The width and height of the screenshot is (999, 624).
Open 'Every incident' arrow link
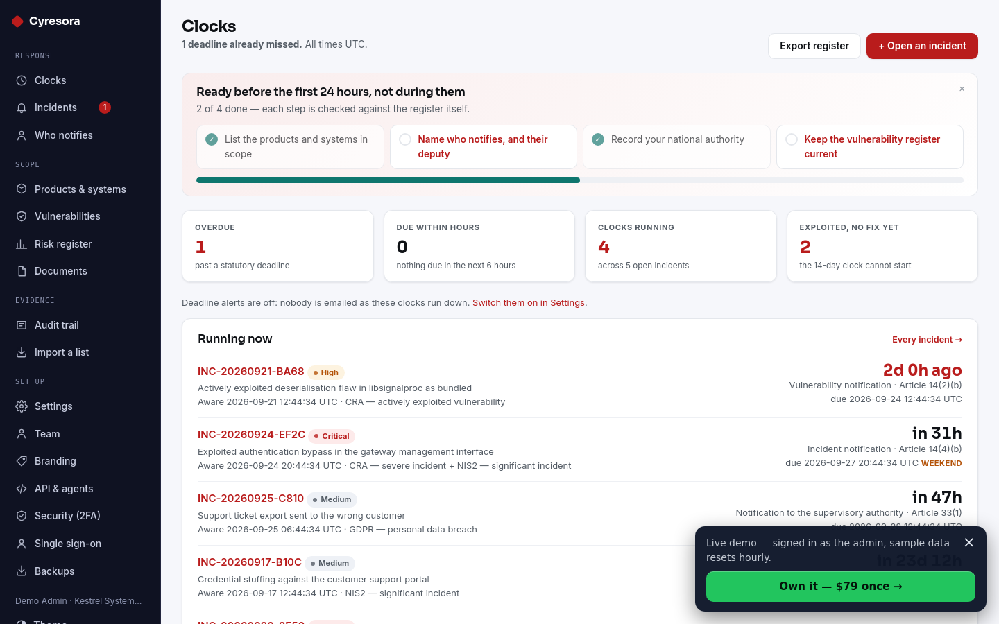coord(927,340)
